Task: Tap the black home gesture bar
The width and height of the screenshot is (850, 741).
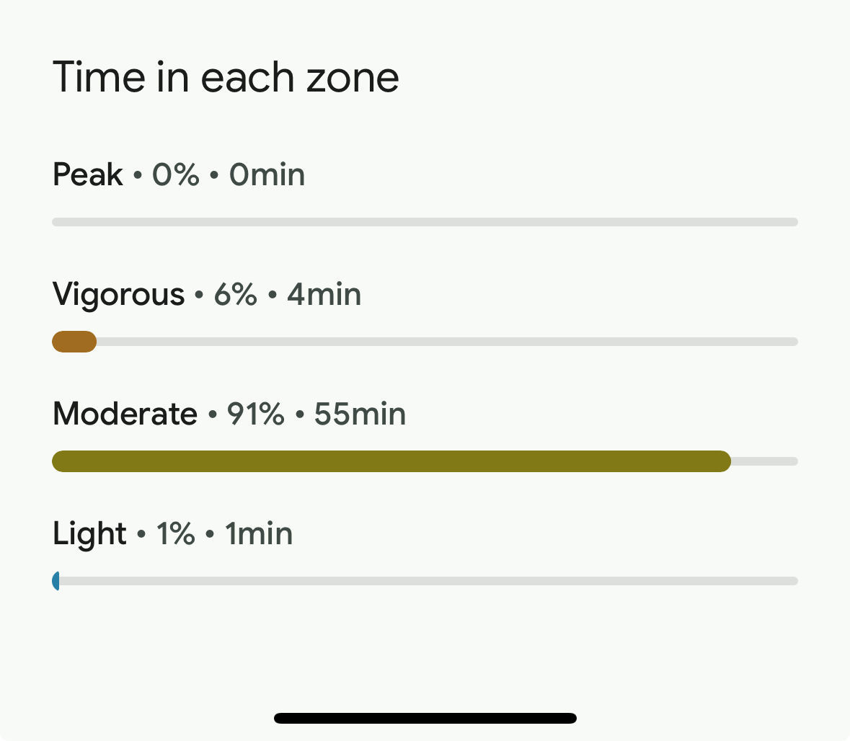Action: pos(425,718)
